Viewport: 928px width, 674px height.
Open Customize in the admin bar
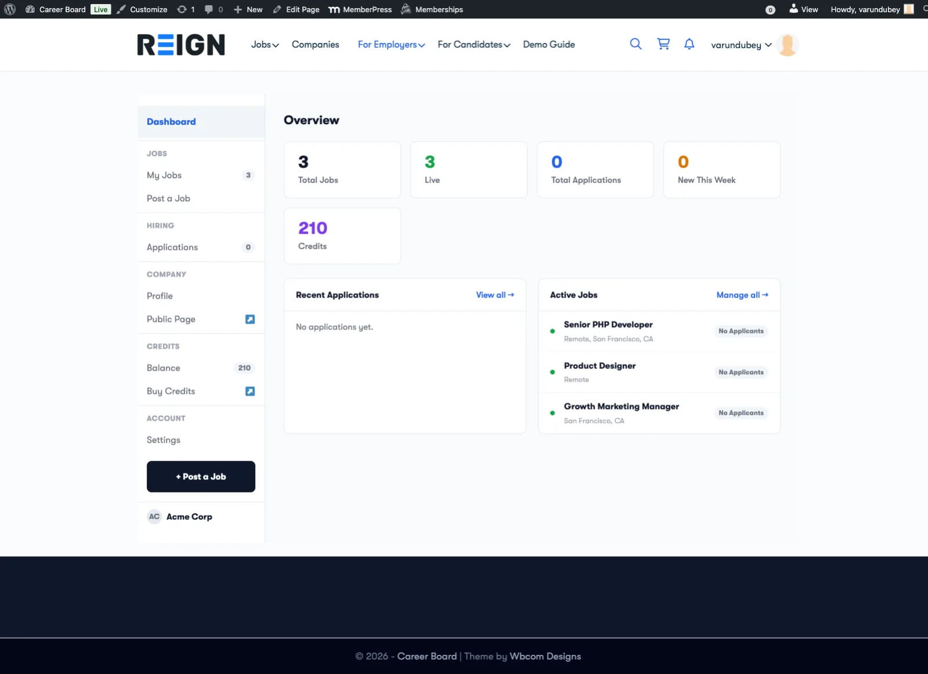coord(142,9)
